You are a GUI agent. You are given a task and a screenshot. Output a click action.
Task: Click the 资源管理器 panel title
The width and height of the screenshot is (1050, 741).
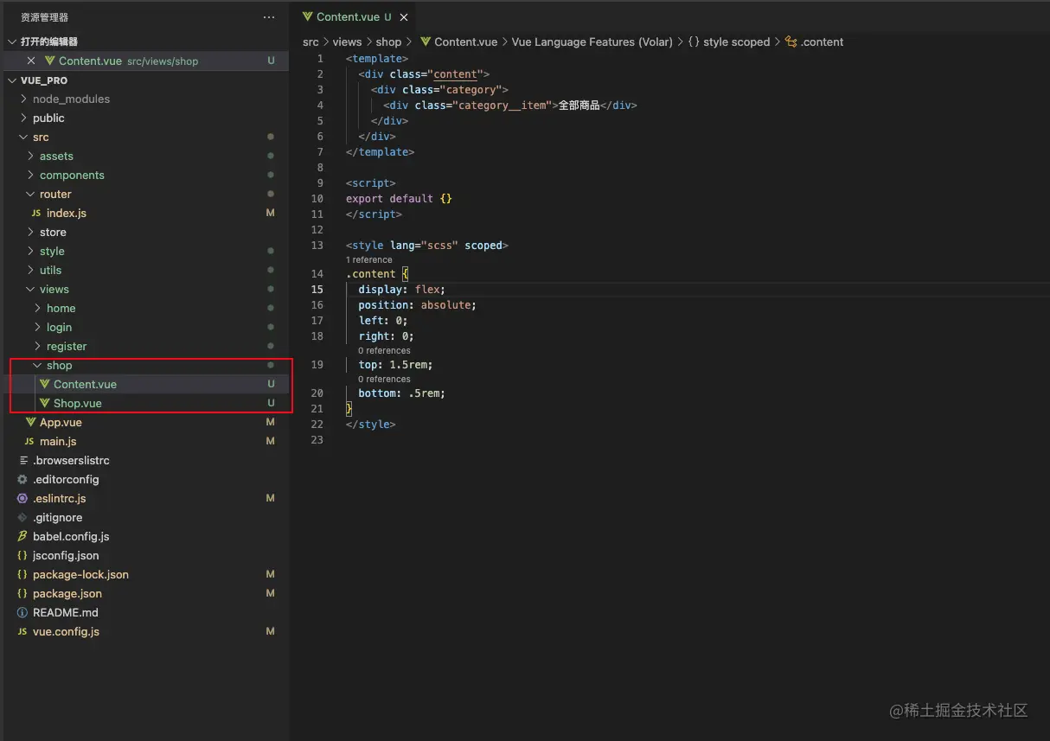tap(44, 17)
